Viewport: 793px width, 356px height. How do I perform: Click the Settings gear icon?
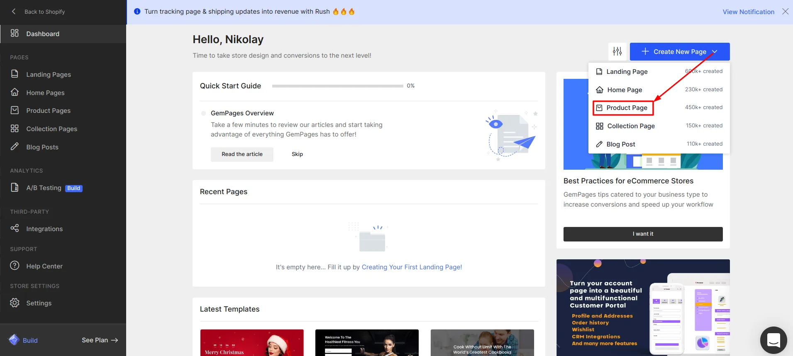click(15, 303)
